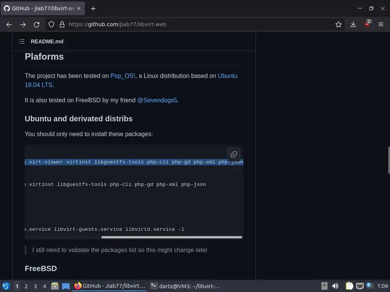
Task: Click the show desktop taskbar icon
Action: [66, 286]
